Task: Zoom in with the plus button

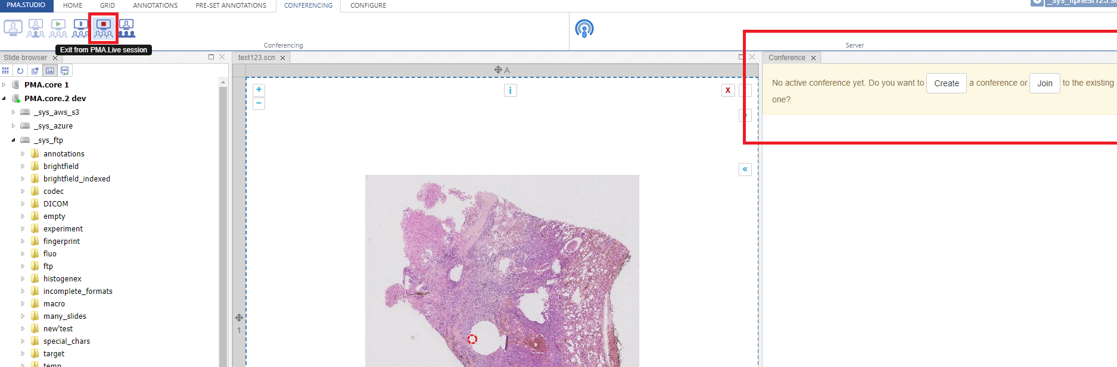Action: point(259,90)
